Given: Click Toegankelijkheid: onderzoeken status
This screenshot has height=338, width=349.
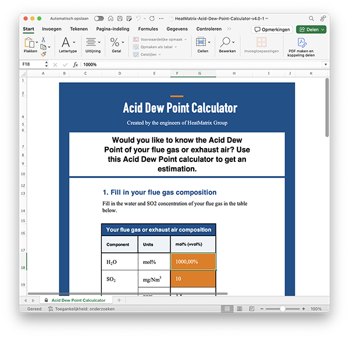Looking at the screenshot, I should (81, 309).
